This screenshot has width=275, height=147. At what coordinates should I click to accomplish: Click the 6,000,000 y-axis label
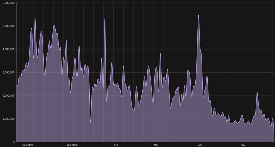point(8,3)
